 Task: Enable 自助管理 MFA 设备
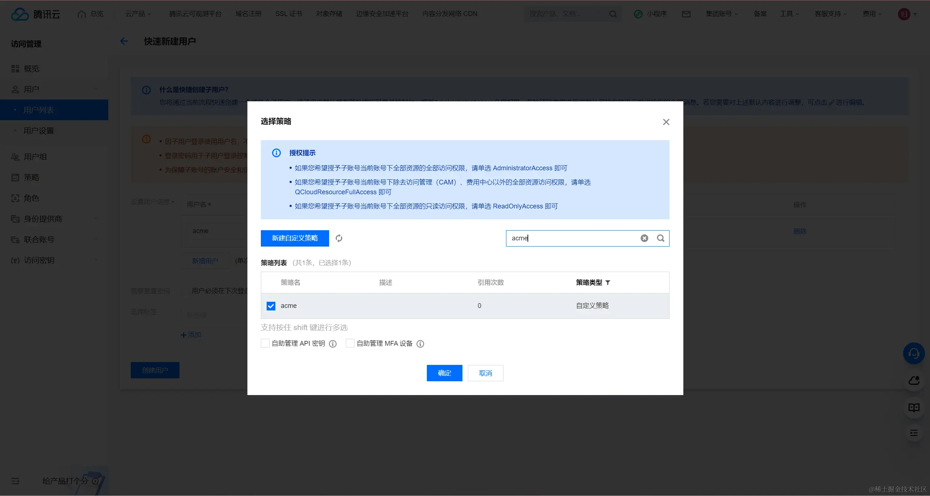pos(349,343)
